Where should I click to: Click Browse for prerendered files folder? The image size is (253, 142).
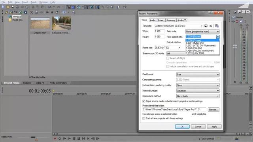click(213, 110)
